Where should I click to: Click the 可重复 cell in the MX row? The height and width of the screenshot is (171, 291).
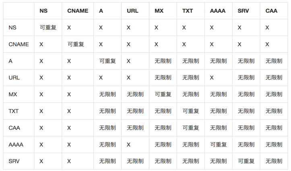click(163, 94)
